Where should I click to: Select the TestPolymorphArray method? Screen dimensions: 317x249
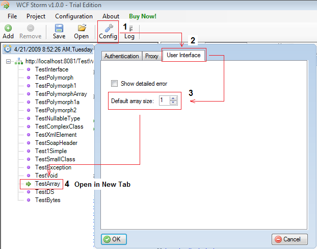tap(61, 94)
